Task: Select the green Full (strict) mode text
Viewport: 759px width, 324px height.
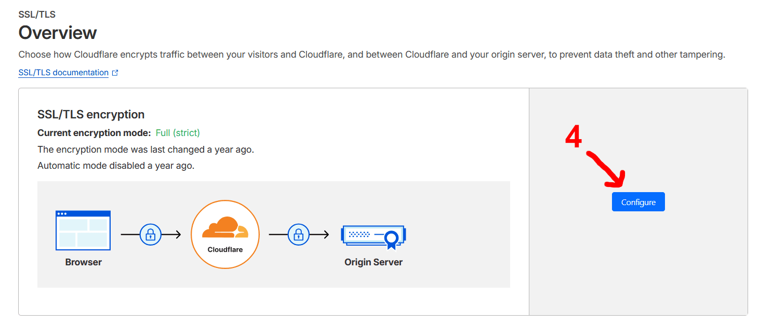Action: (x=178, y=133)
